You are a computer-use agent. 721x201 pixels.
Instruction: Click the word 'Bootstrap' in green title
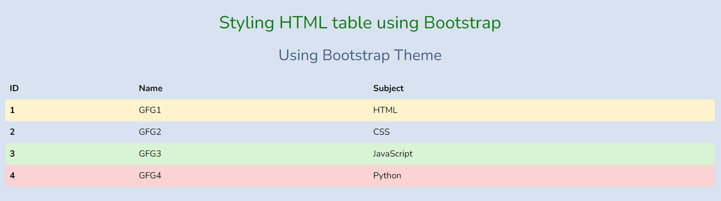pyautogui.click(x=462, y=23)
